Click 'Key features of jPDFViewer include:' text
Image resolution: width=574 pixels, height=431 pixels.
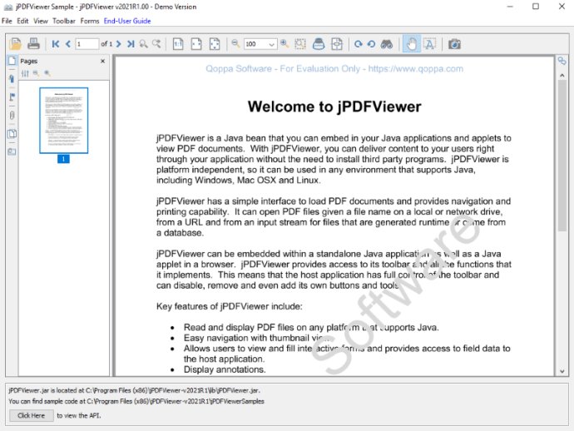point(229,306)
